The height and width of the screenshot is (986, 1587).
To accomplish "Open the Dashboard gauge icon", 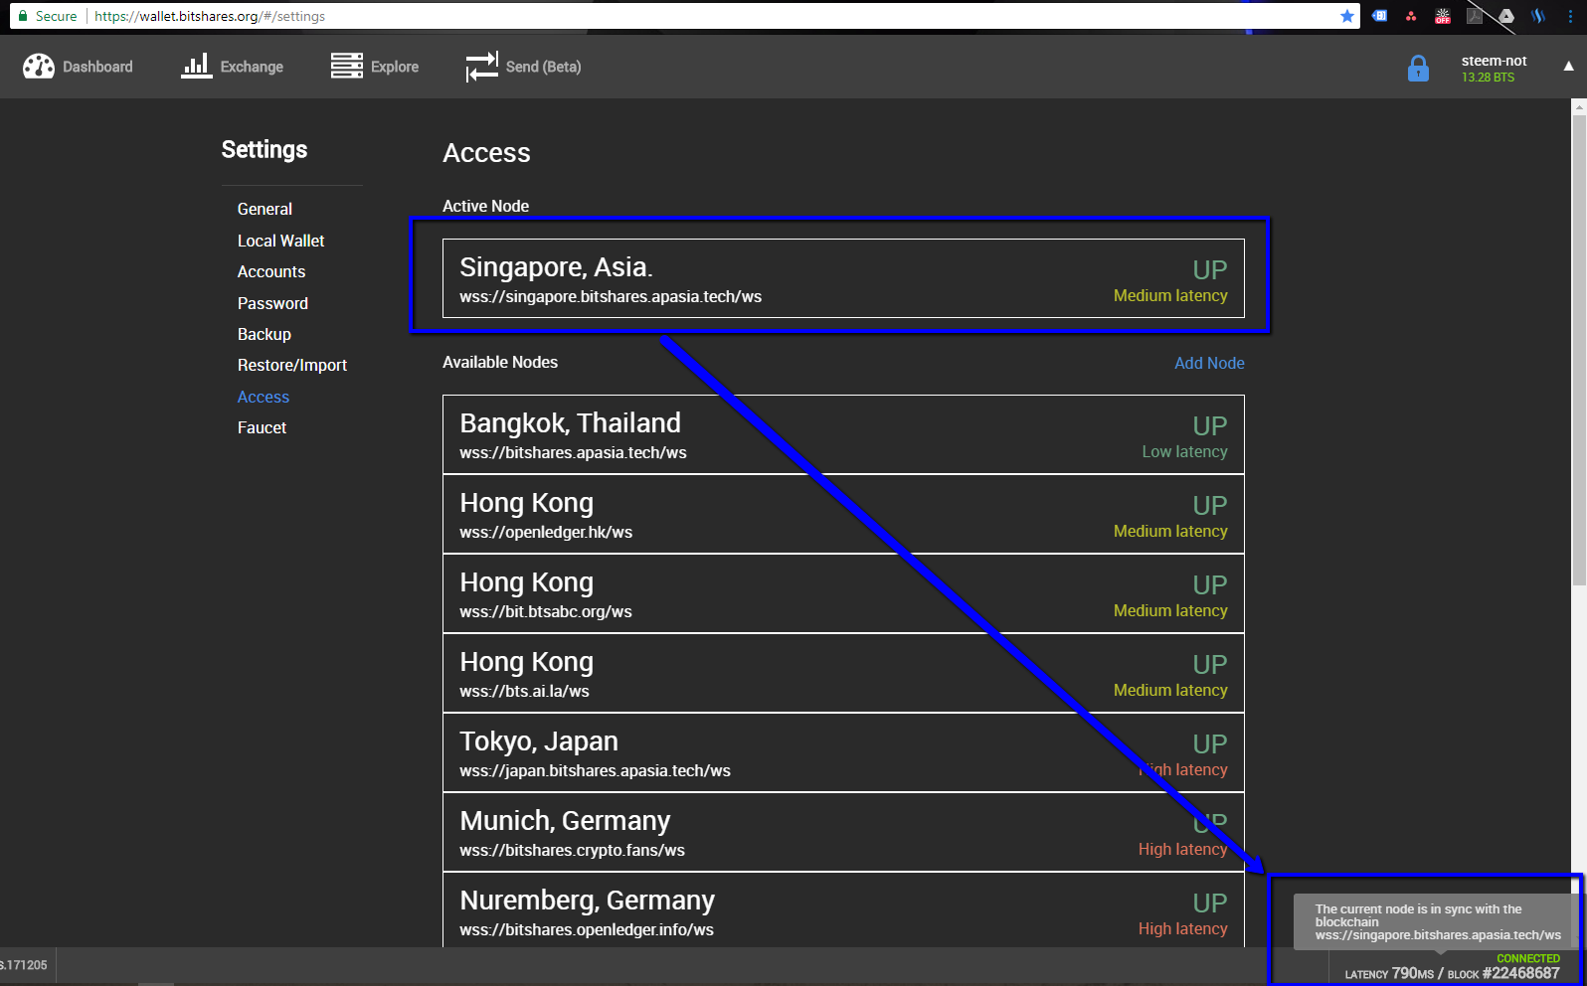I will tap(39, 66).
